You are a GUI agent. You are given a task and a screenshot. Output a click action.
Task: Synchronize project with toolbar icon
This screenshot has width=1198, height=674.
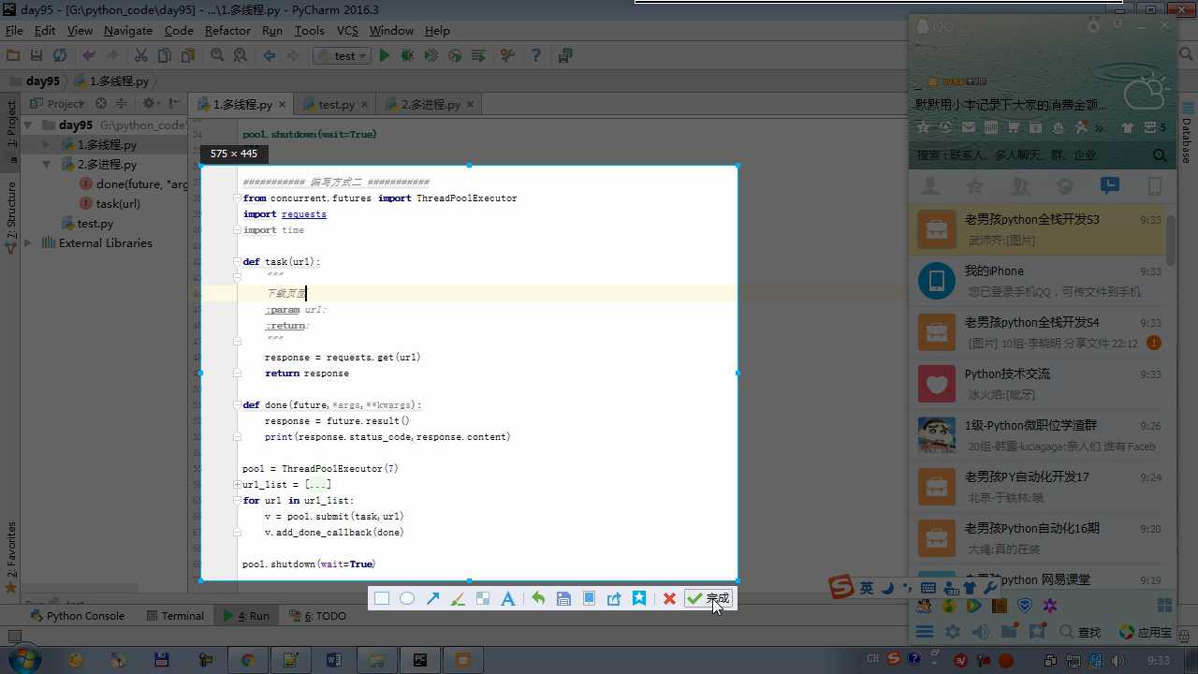tap(60, 56)
